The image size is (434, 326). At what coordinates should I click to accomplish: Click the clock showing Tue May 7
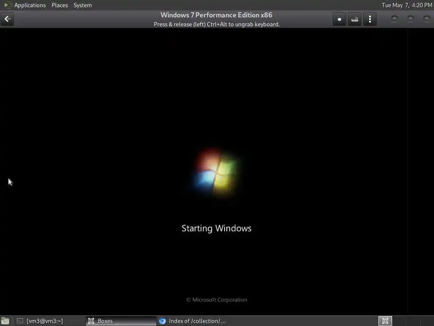[x=406, y=5]
